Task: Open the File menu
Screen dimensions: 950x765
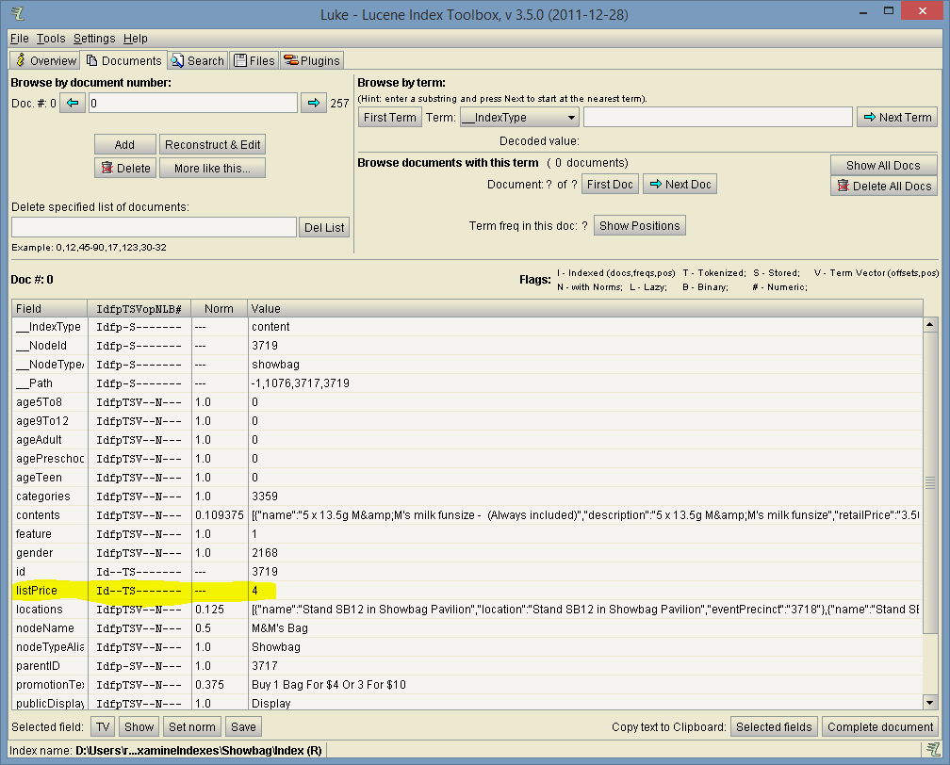Action: (20, 39)
